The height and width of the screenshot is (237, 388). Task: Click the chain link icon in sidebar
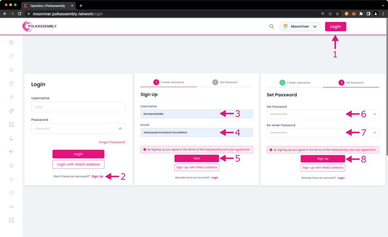coord(11,111)
